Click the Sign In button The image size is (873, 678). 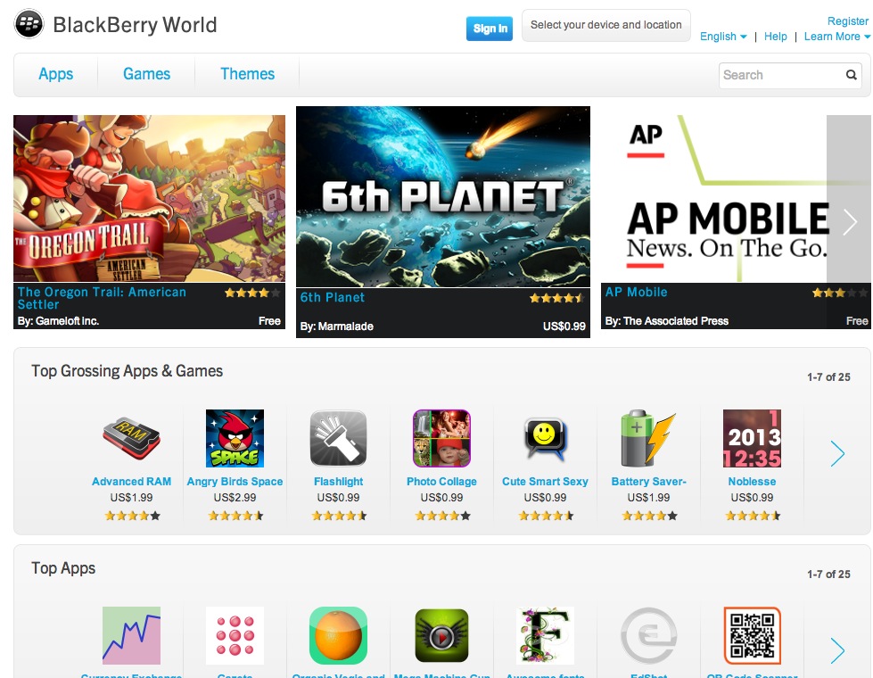(x=490, y=29)
